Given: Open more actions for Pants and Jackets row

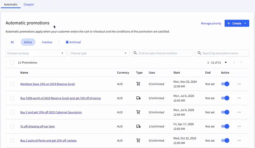Looking at the screenshot, I should pos(239,141).
